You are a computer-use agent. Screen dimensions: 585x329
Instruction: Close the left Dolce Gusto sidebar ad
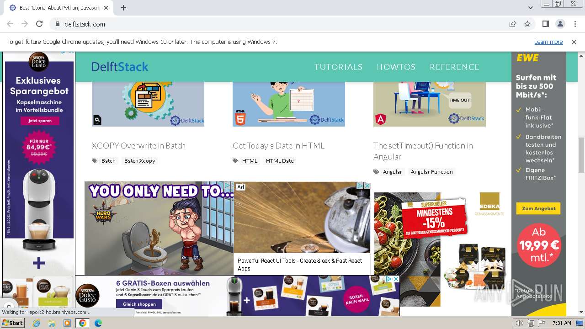coord(71,52)
